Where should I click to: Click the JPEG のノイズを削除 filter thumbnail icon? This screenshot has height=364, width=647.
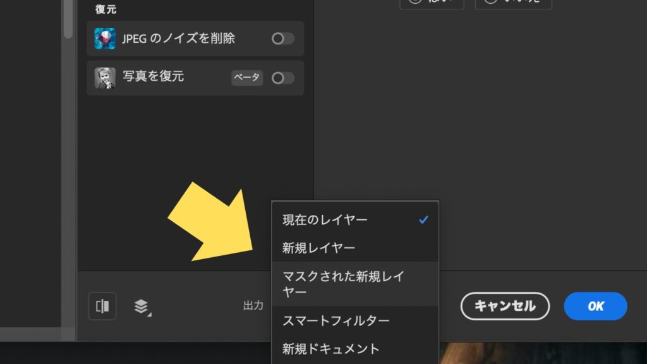pos(105,39)
